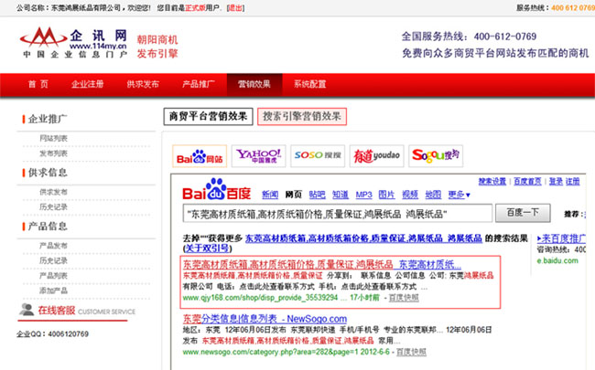Open the 供求发布 navigation menu item

(x=143, y=84)
